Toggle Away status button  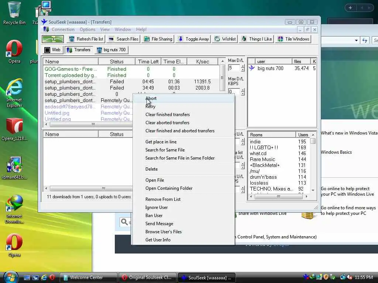pos(193,39)
